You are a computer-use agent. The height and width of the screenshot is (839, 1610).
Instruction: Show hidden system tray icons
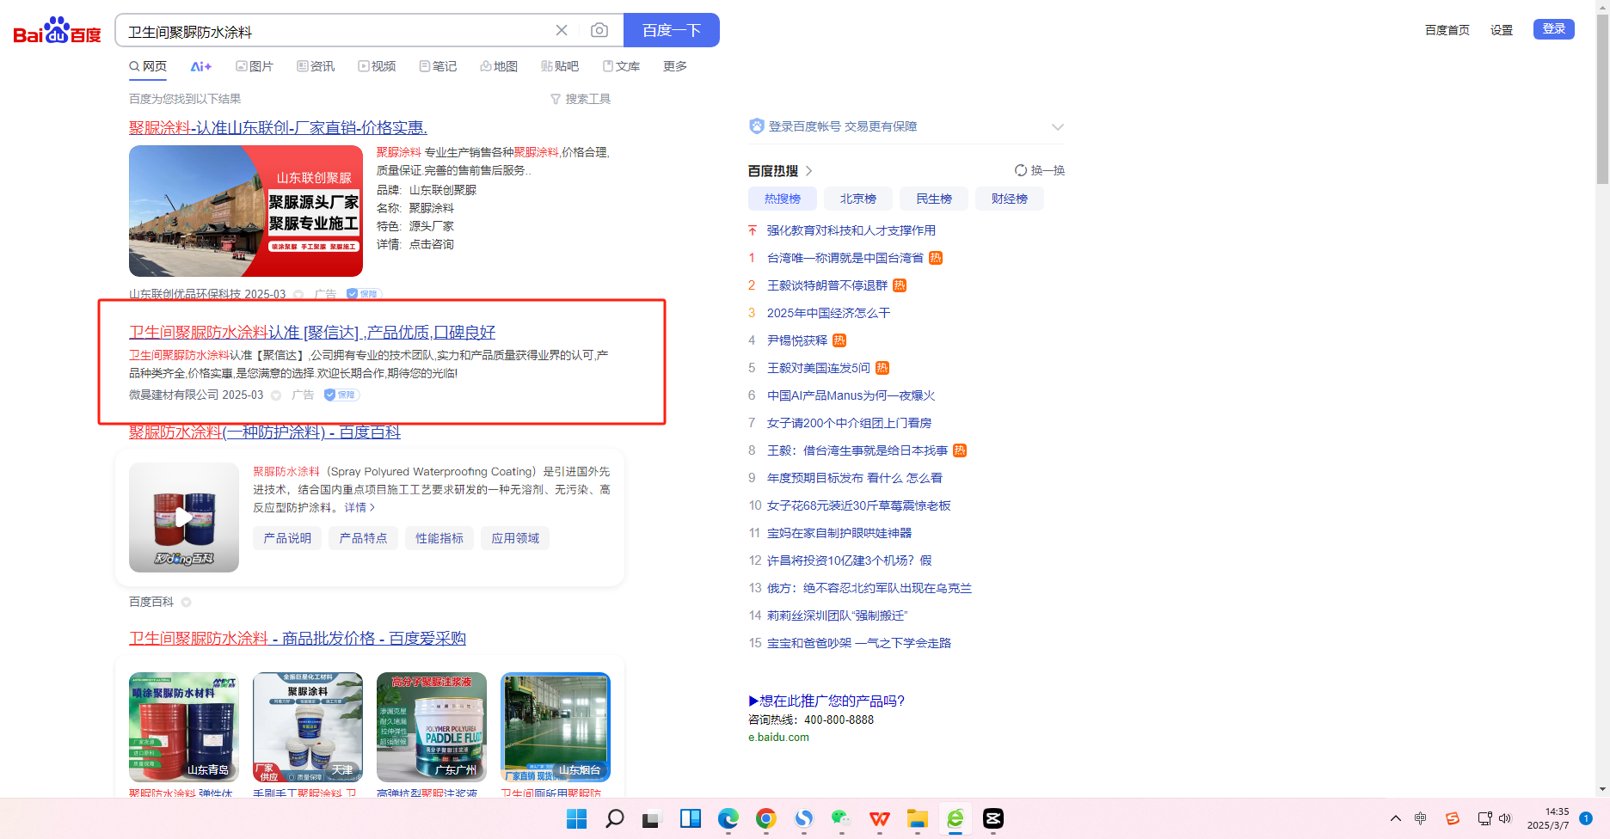coord(1395,818)
